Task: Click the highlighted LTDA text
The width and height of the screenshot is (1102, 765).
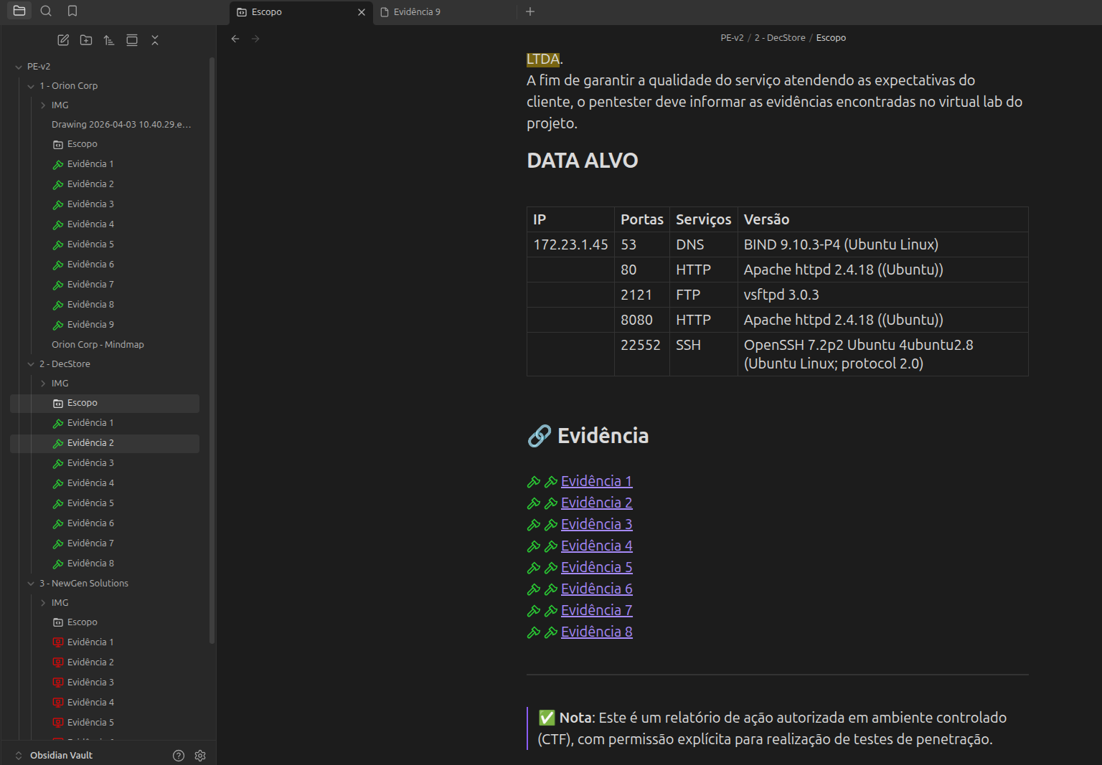Action: click(x=543, y=59)
